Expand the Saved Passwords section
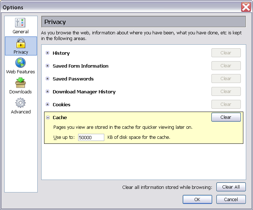 click(47, 79)
